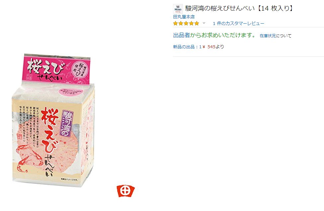The image size is (324, 211).
Task: Click the large red 桜えび calligraphy on package
Action: [x=49, y=130]
